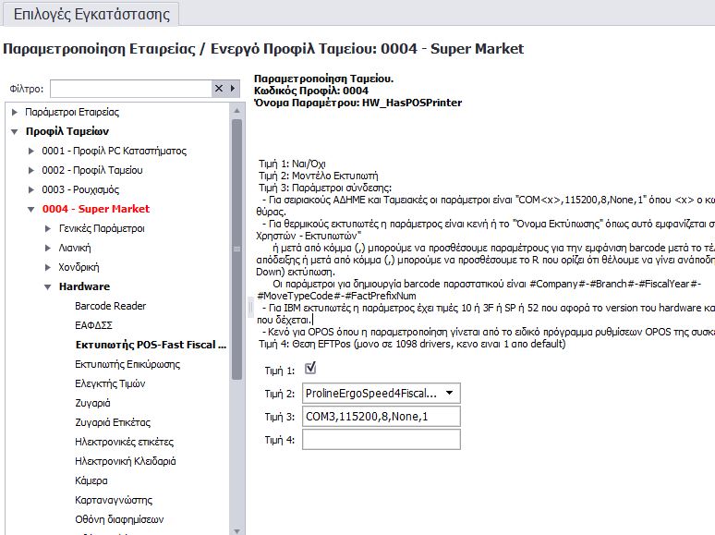The image size is (715, 535).
Task: Open the Ηλεκτρονική Κλειδαριά setting
Action: [125, 461]
